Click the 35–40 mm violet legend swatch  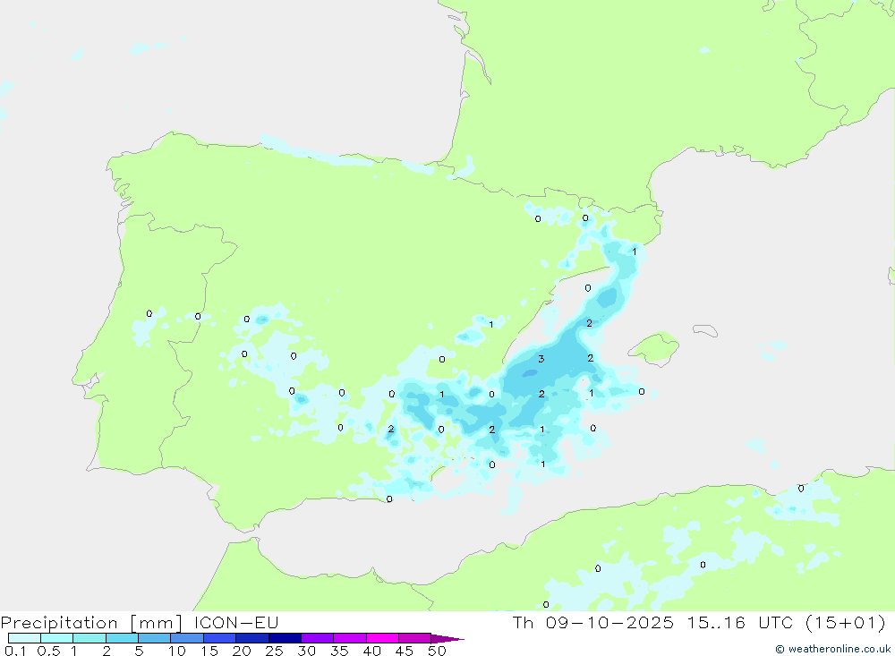point(349,638)
